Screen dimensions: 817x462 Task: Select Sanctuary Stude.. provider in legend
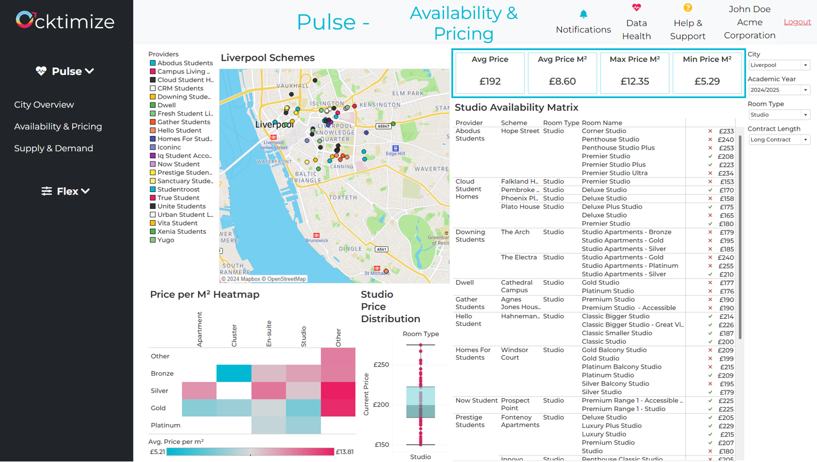(x=181, y=181)
